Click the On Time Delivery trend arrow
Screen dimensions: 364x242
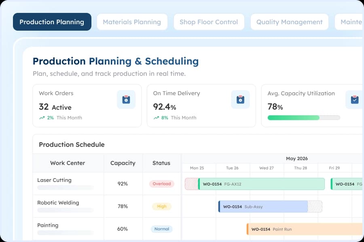pyautogui.click(x=156, y=118)
